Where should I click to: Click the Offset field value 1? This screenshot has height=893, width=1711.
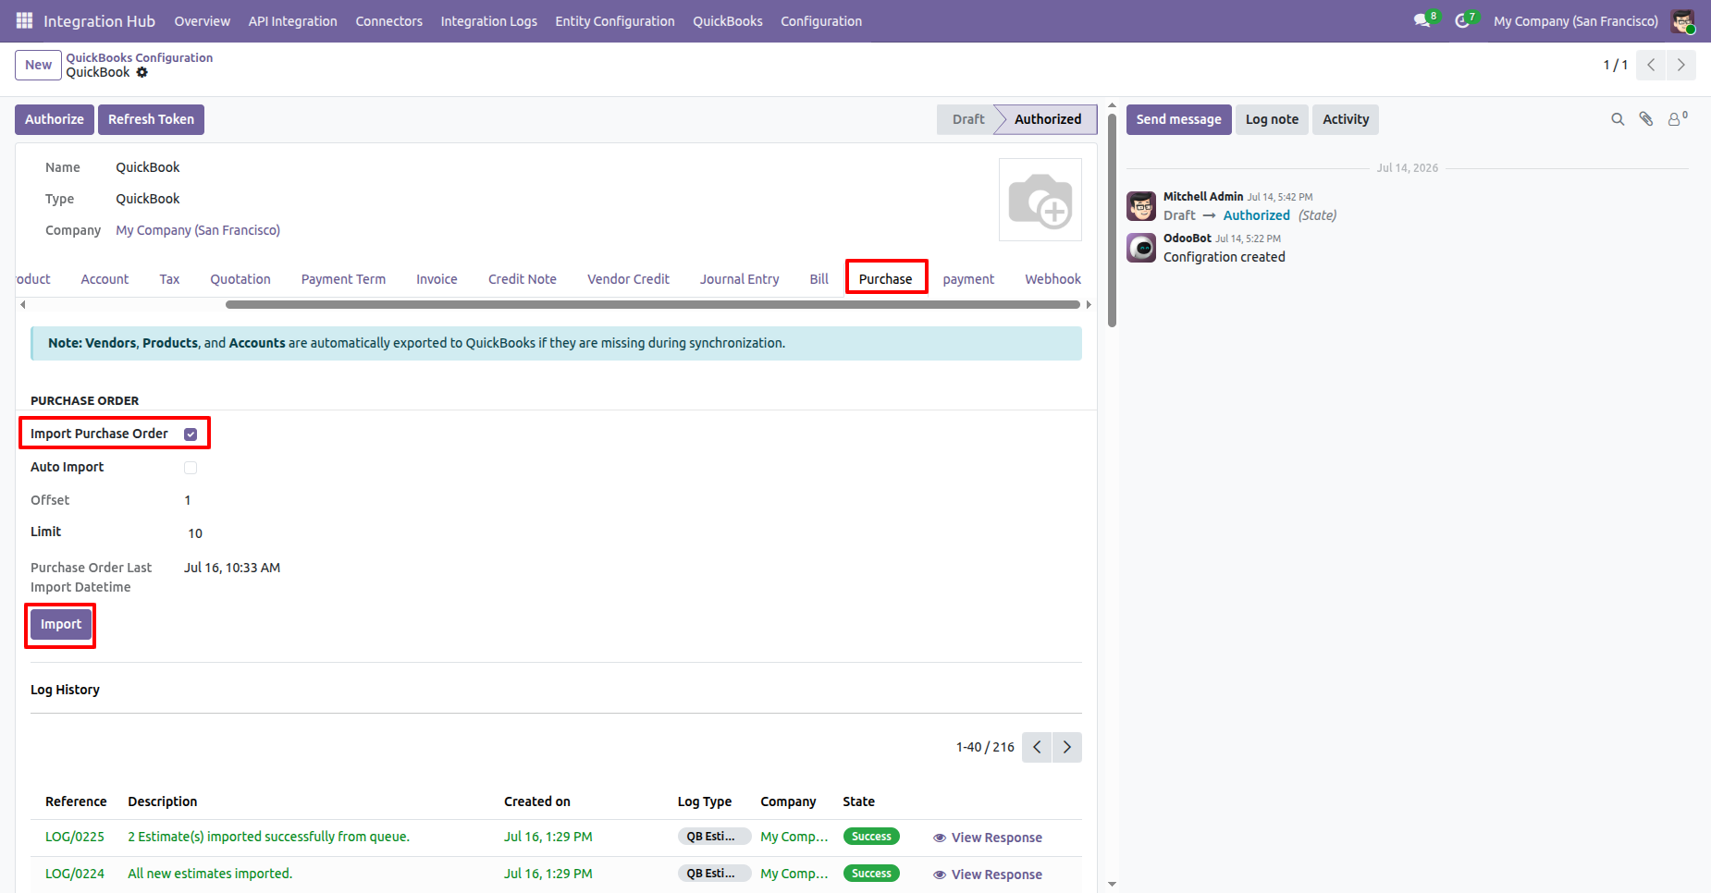click(188, 500)
